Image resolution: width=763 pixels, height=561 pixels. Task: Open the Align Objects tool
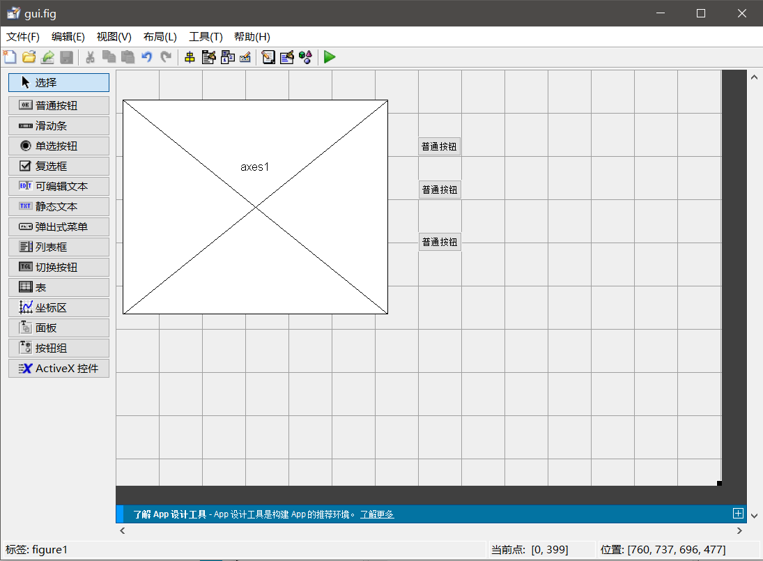point(190,57)
